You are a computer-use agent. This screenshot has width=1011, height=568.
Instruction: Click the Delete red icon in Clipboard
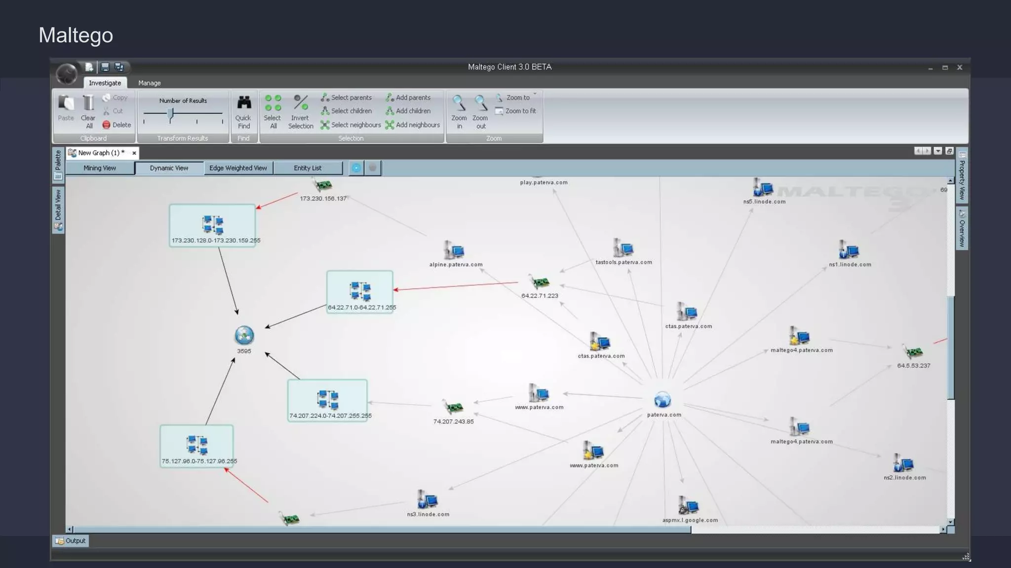click(x=107, y=125)
